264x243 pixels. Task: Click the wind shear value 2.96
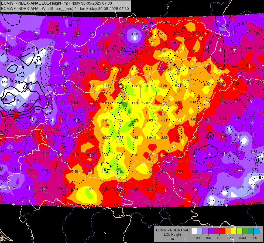tap(150, 172)
